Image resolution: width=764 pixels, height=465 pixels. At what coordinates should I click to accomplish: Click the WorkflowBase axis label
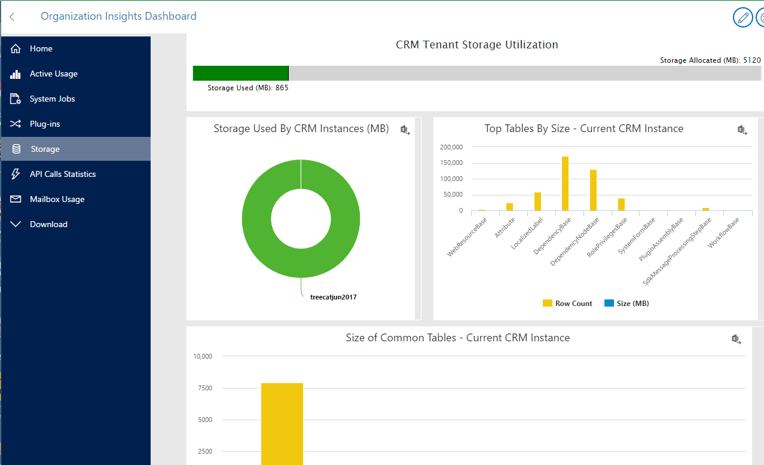tap(724, 234)
